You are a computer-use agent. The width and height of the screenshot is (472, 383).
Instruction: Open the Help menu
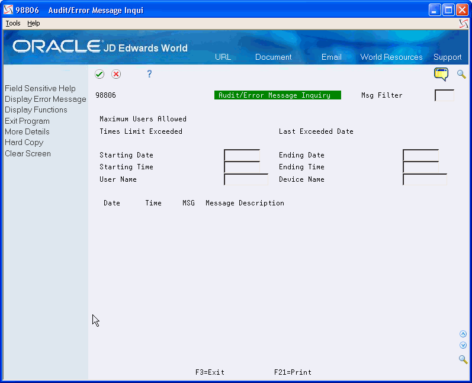tap(33, 23)
